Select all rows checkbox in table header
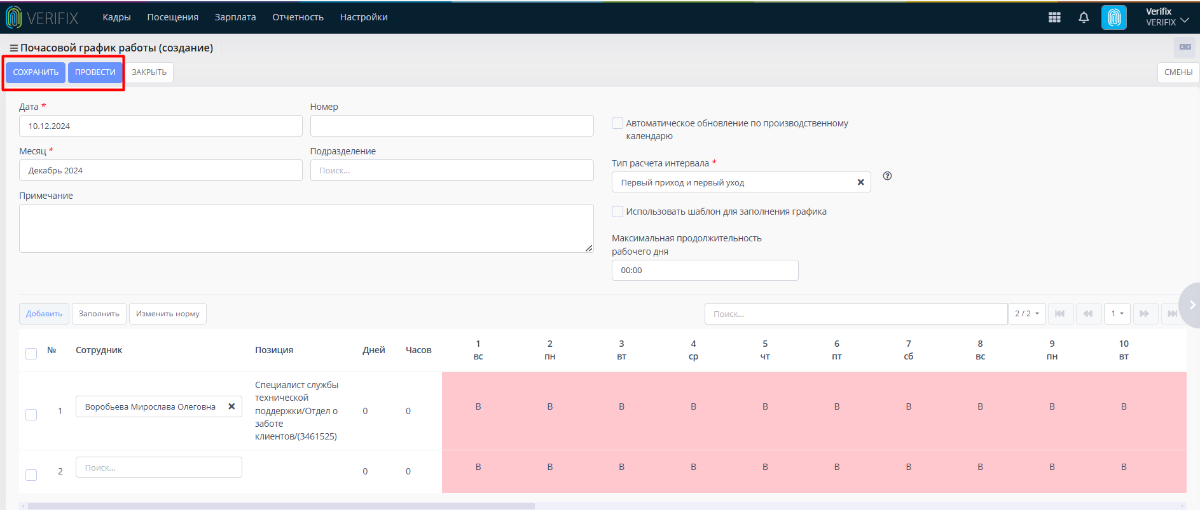1200x510 pixels. [x=31, y=354]
